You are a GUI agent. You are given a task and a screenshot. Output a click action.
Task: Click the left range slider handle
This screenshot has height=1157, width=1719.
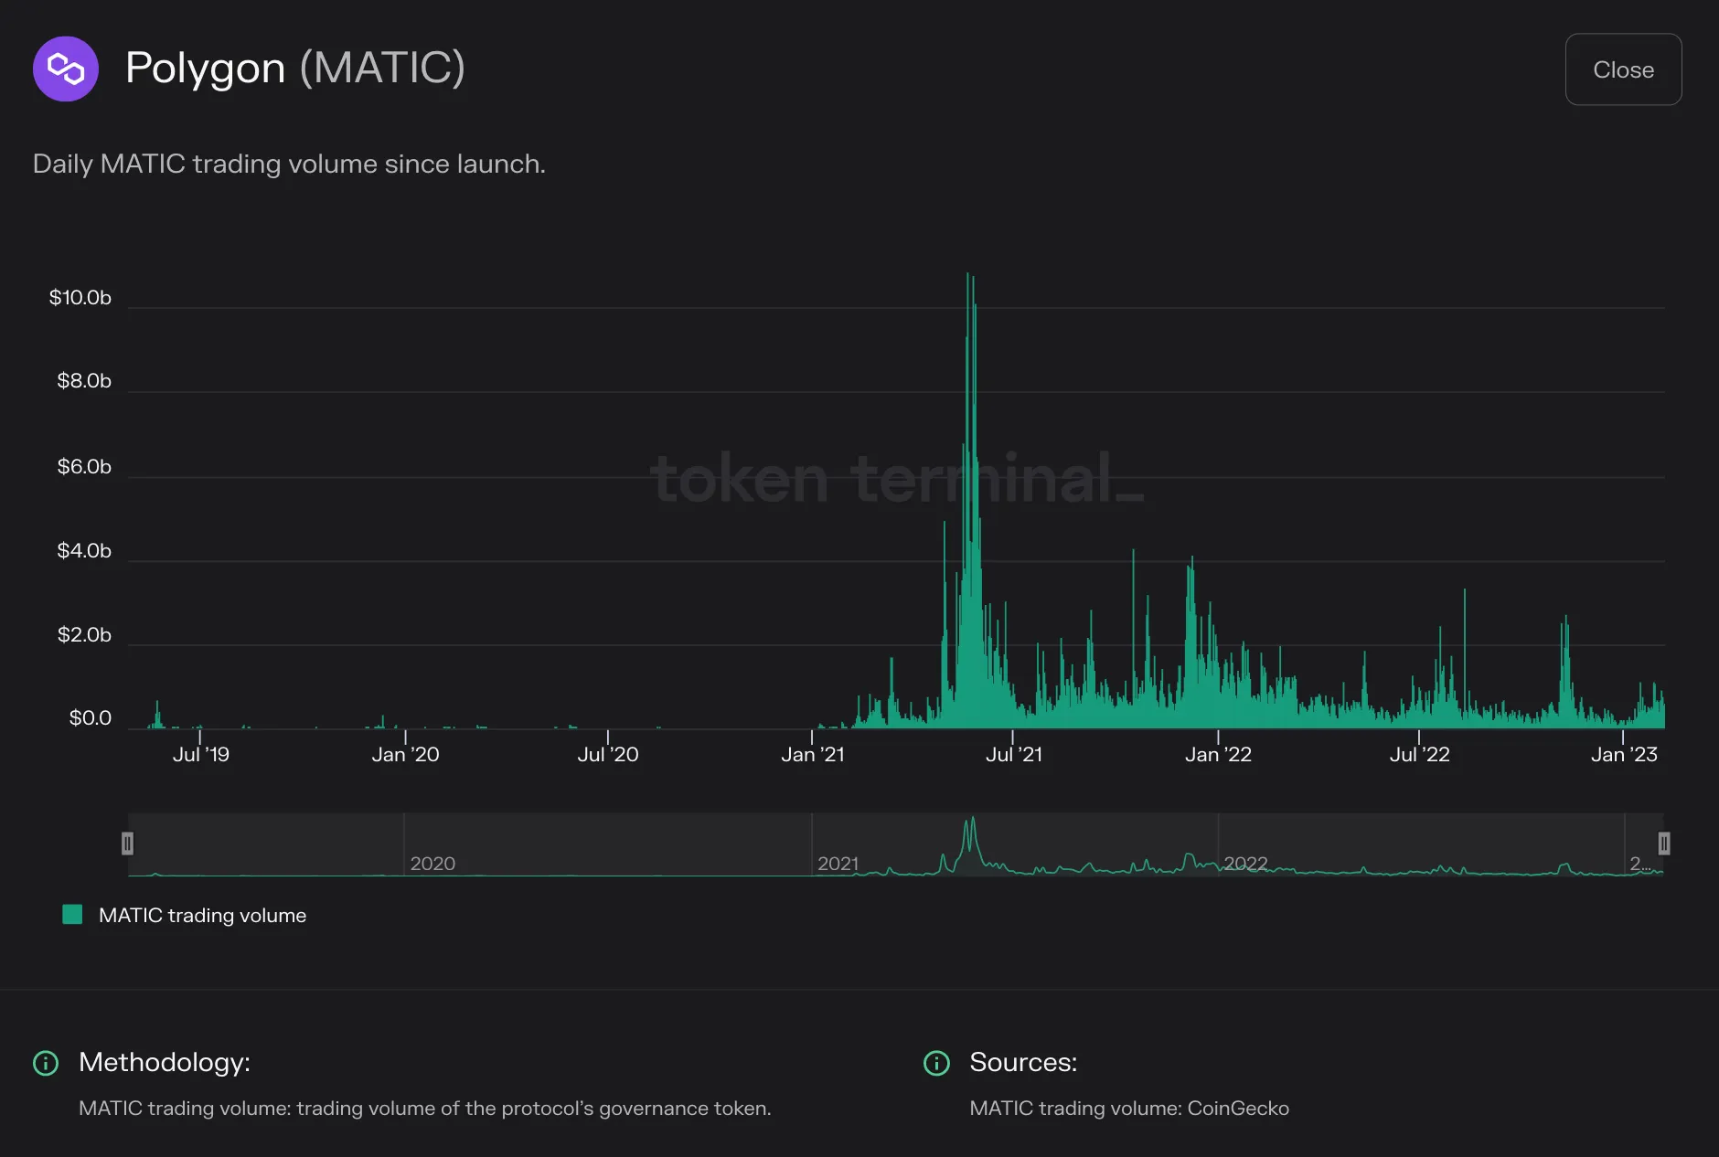127,844
